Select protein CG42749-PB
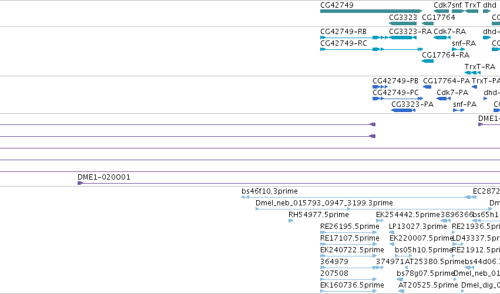The width and height of the screenshot is (500, 294). coord(380,87)
